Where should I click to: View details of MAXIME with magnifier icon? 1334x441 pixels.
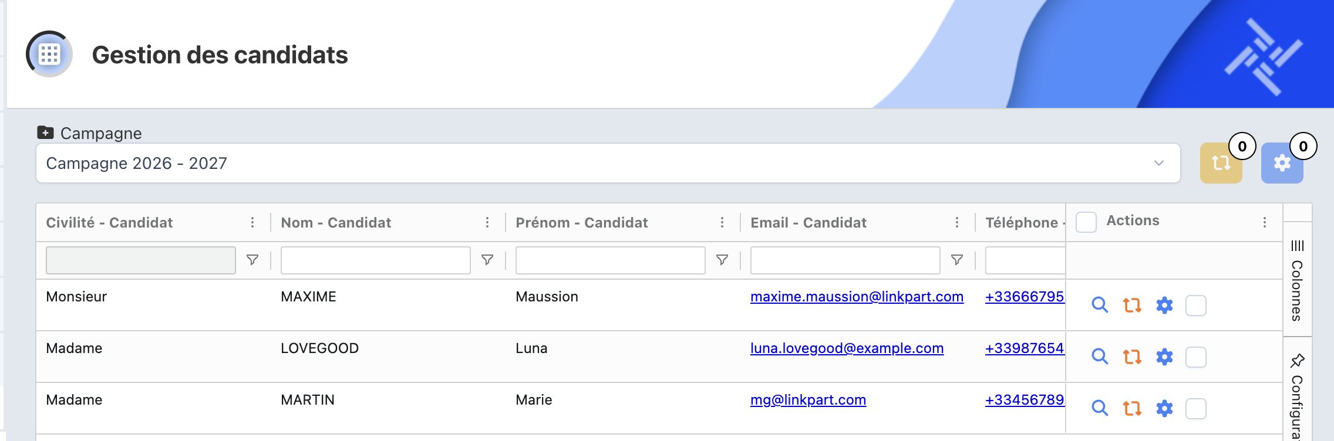[x=1100, y=305]
